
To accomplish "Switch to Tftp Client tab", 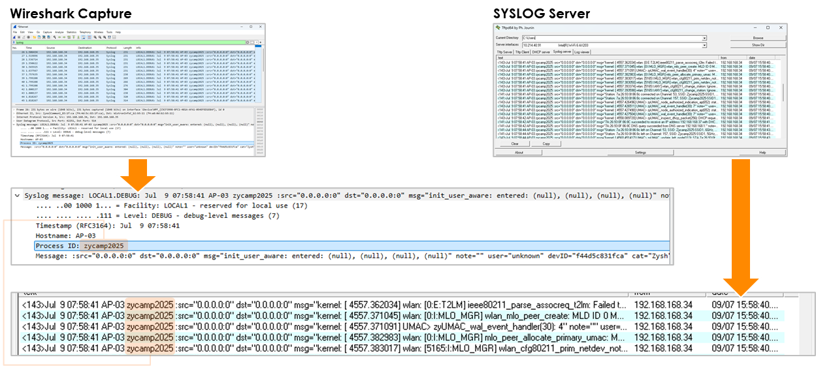I will 522,52.
